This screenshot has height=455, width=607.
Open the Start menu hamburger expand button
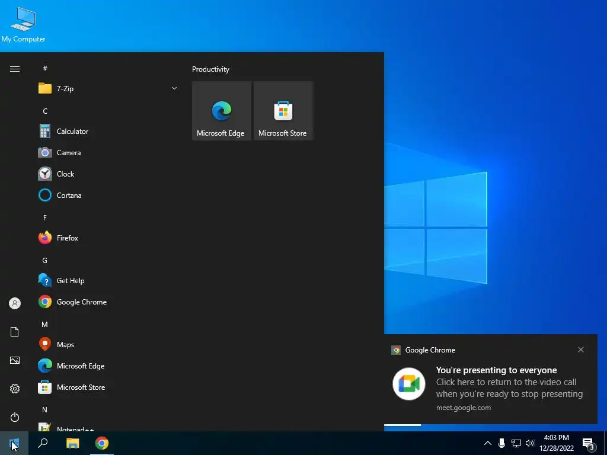[15, 69]
